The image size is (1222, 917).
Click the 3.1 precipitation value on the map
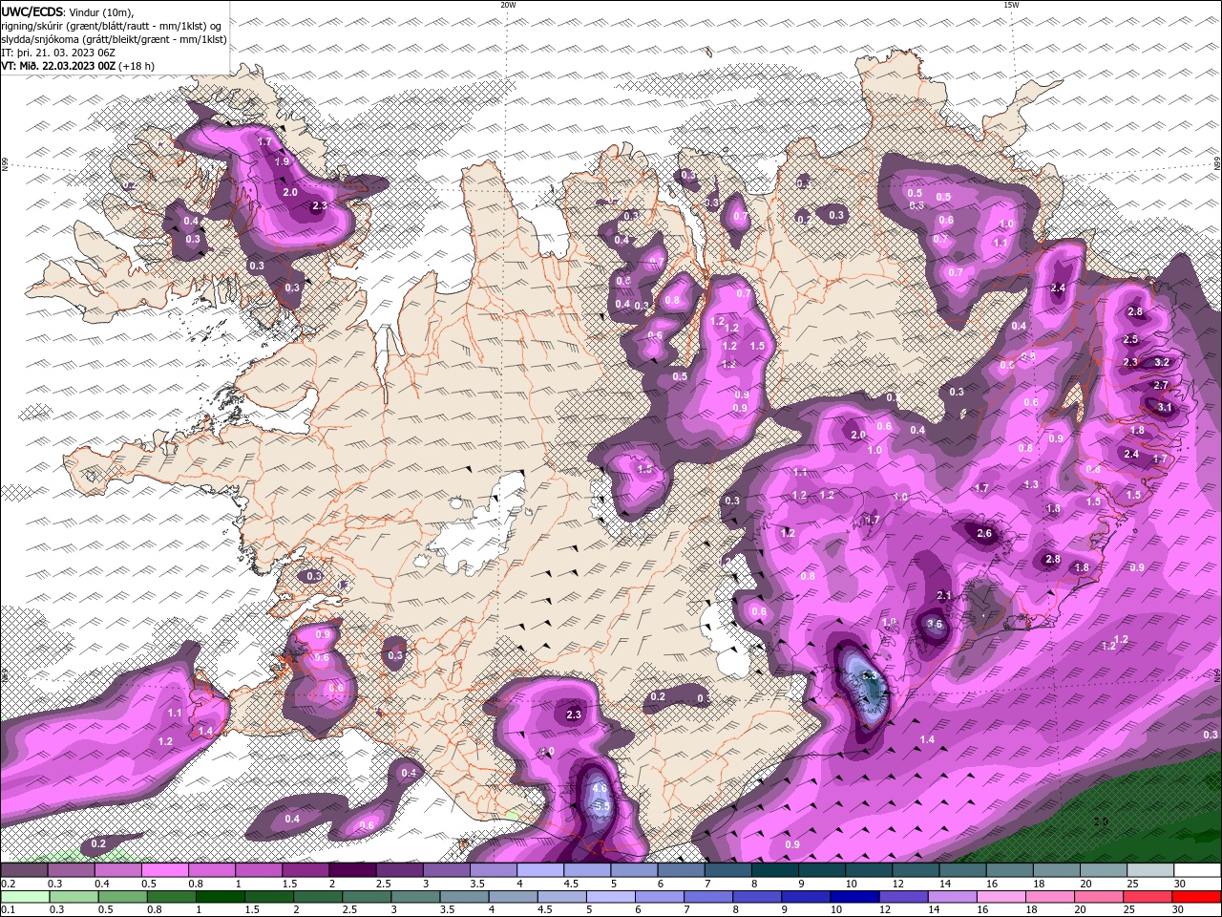point(1165,407)
